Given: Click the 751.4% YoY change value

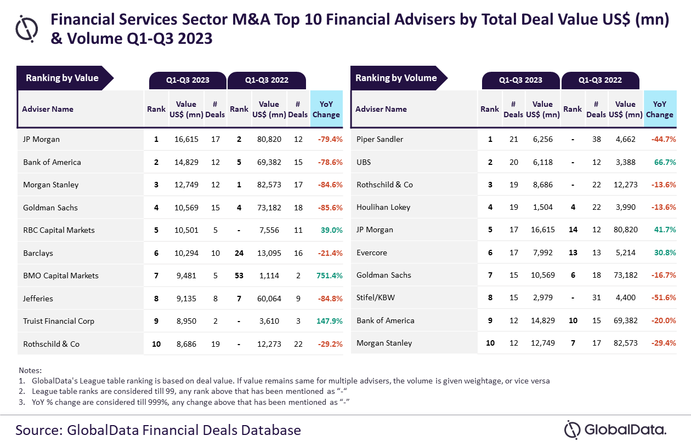Looking at the screenshot, I should pyautogui.click(x=329, y=276).
